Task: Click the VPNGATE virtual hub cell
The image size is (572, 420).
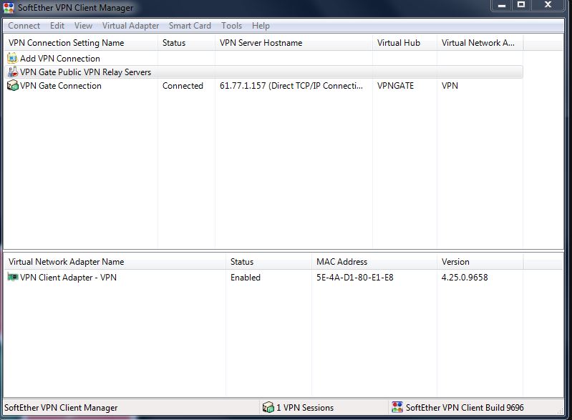Action: click(395, 86)
